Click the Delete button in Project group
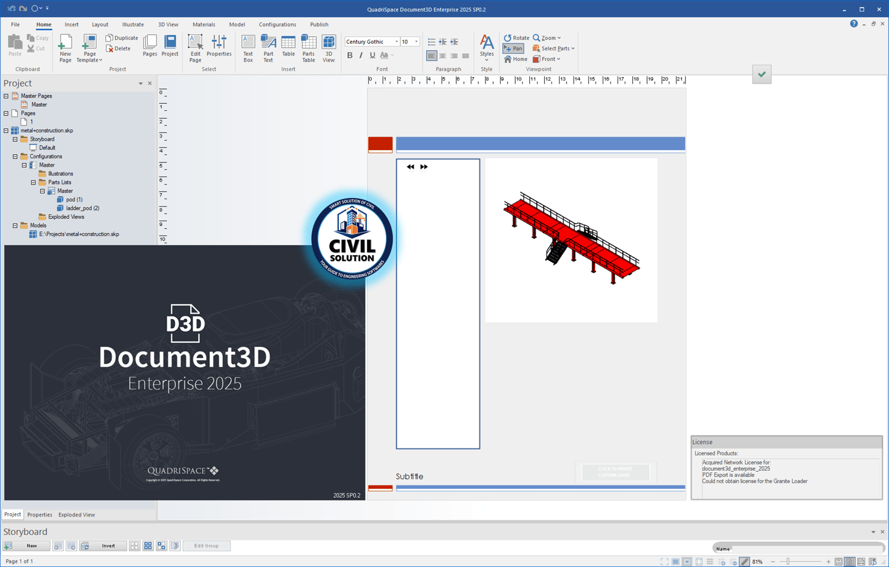The image size is (889, 567). (x=119, y=49)
